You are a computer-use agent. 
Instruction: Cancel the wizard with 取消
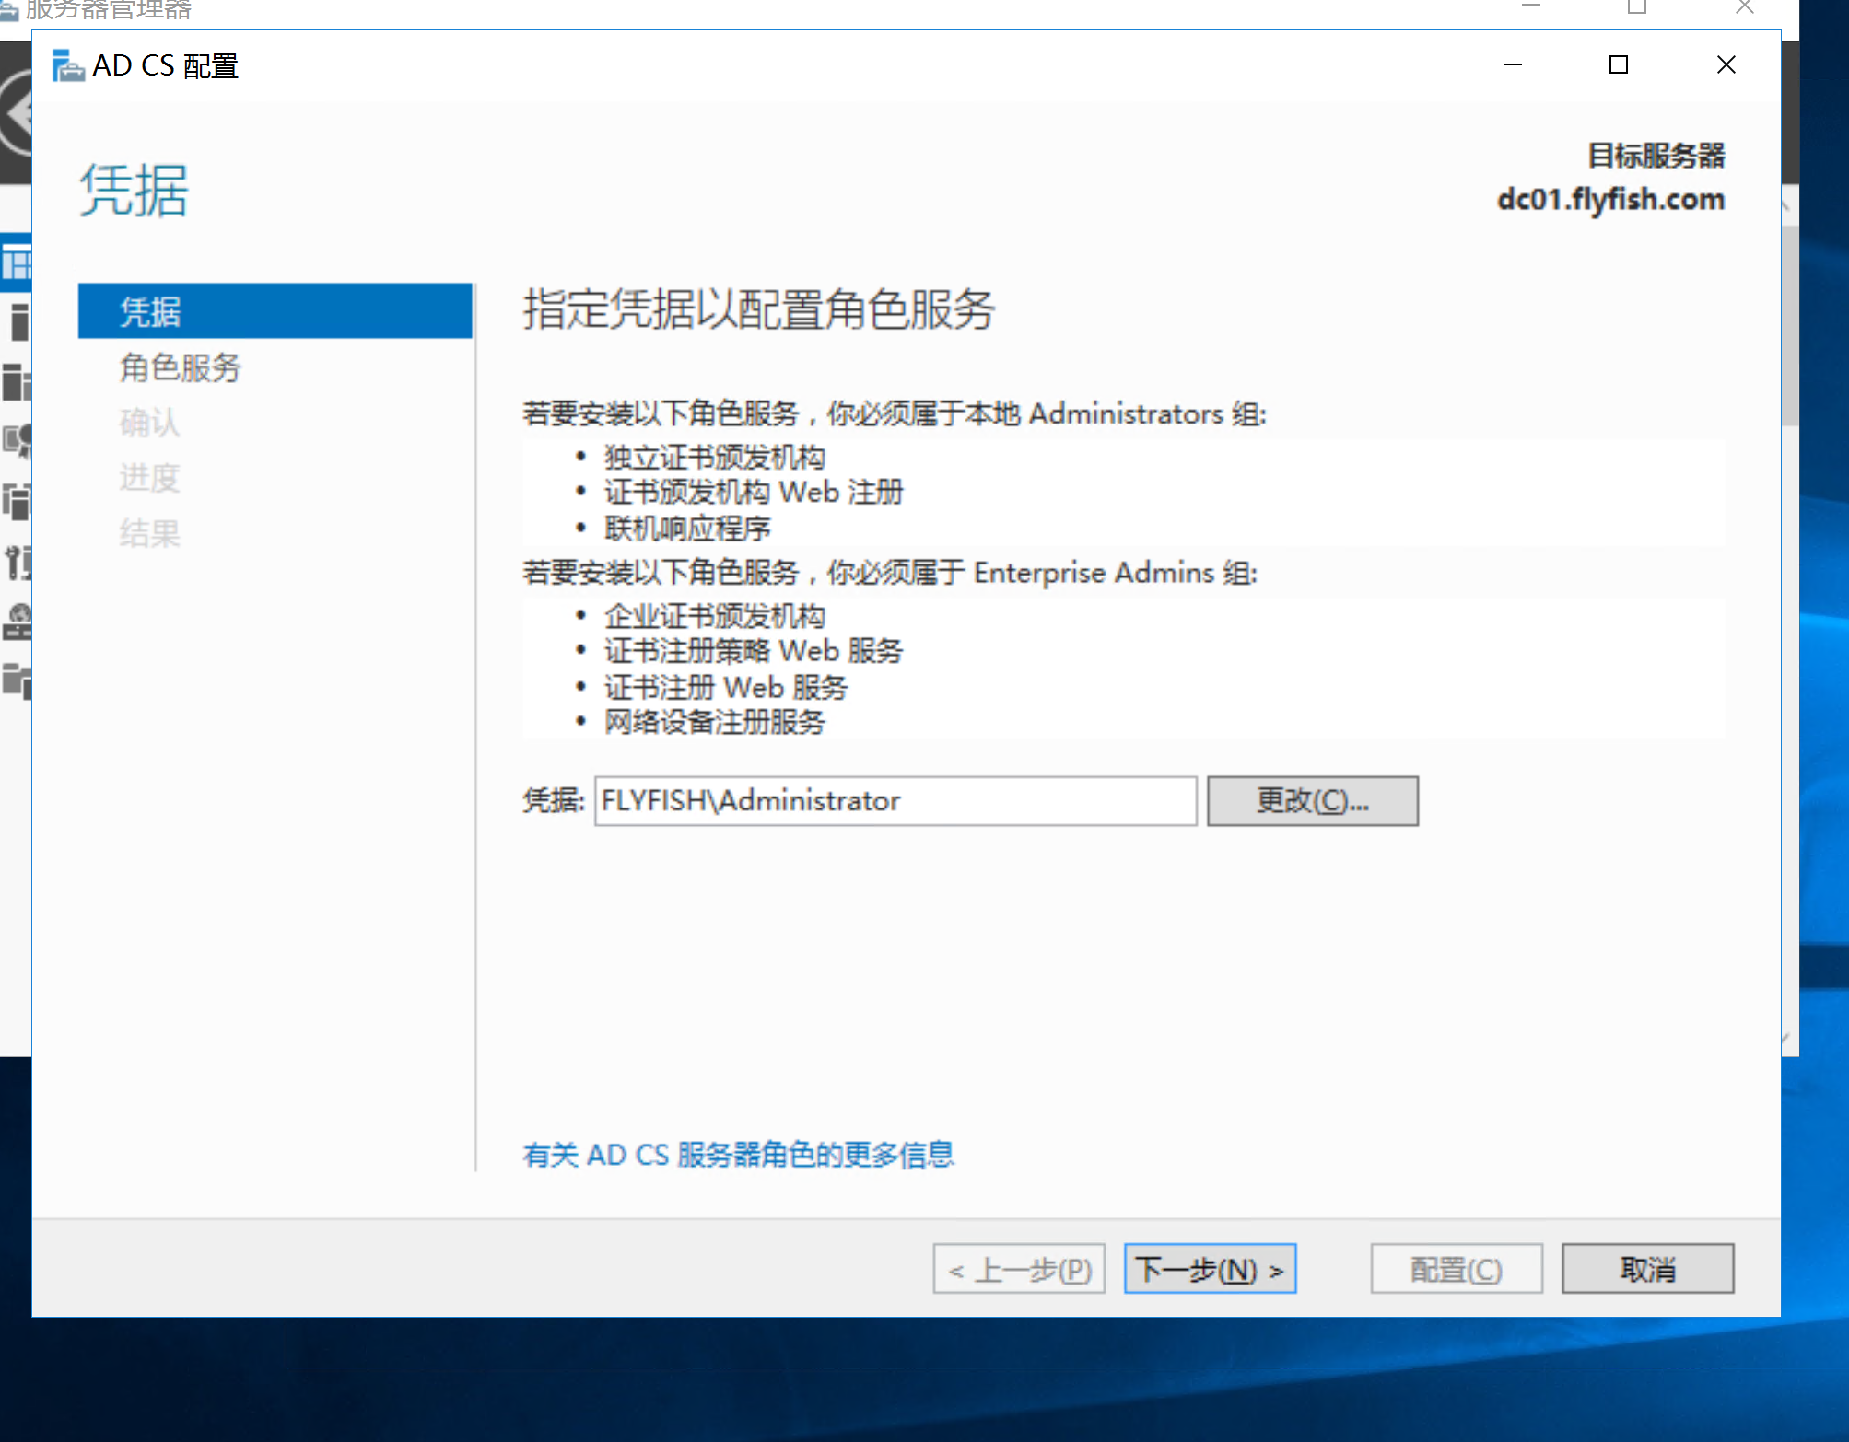1648,1269
